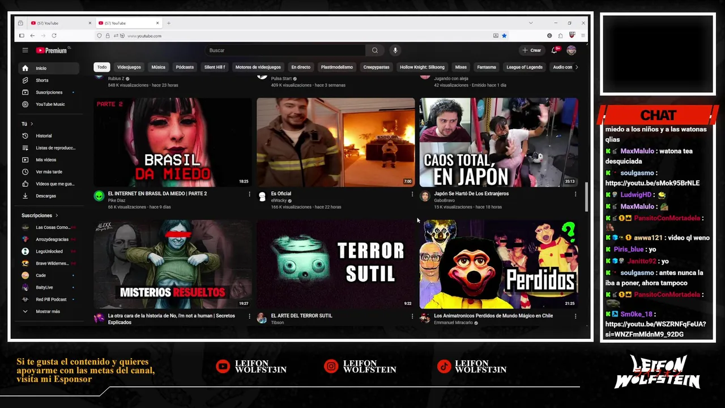Select the En directo chip

coord(301,67)
